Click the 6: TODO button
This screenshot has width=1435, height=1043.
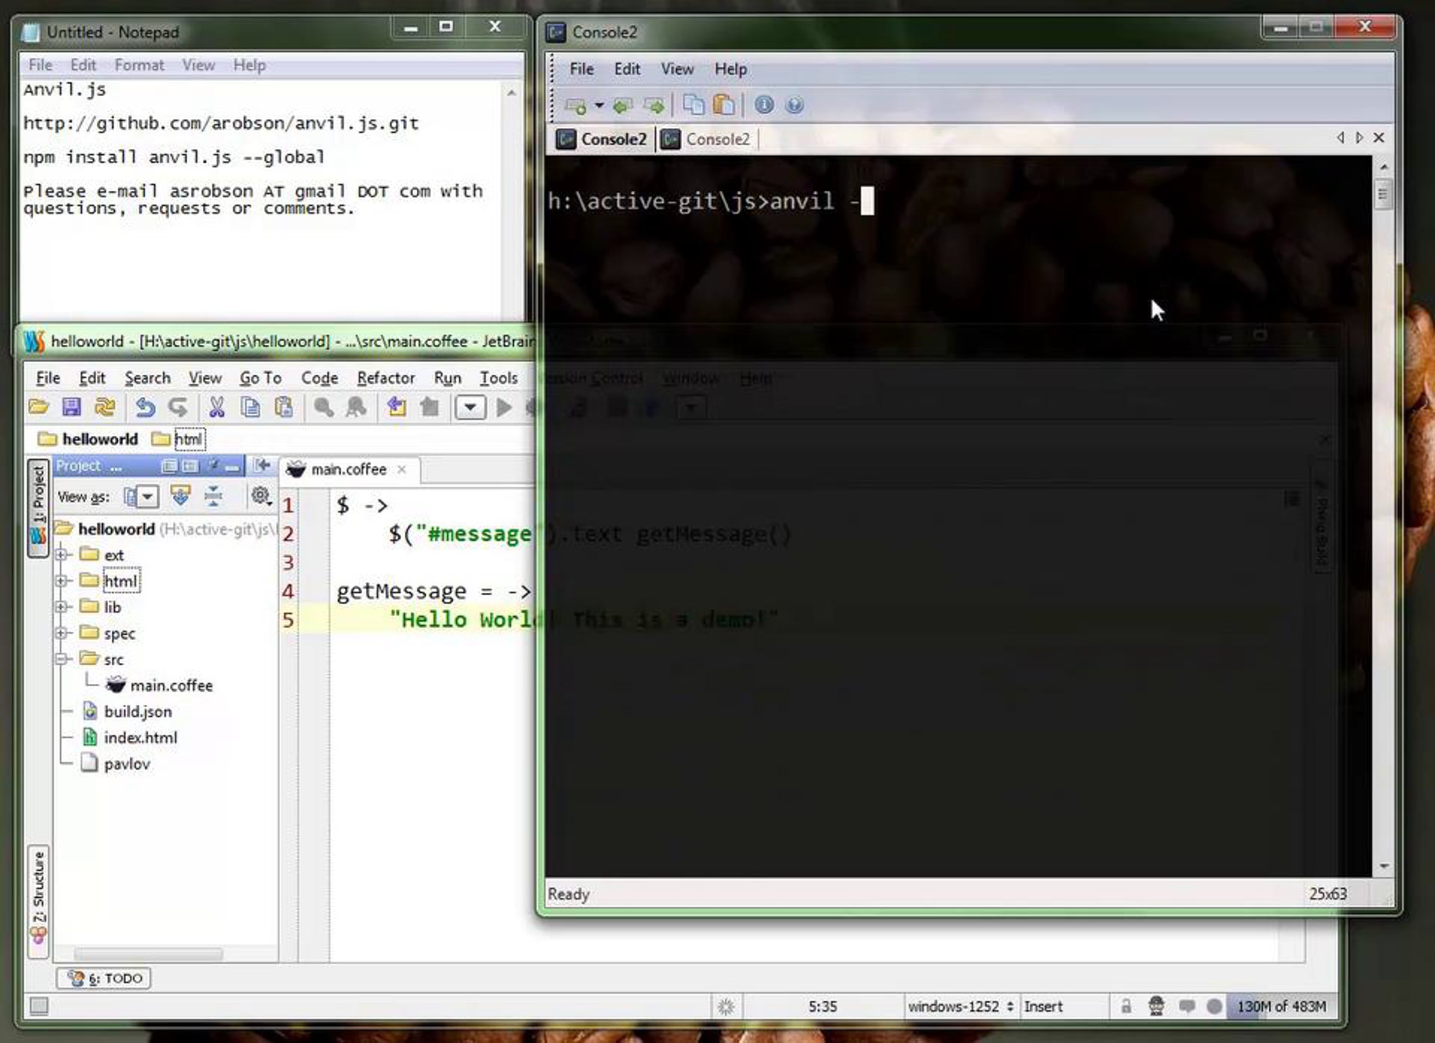pos(104,978)
